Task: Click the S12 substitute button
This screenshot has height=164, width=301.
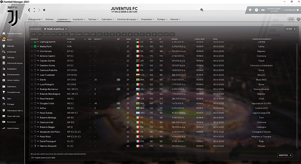Action: (172, 34)
